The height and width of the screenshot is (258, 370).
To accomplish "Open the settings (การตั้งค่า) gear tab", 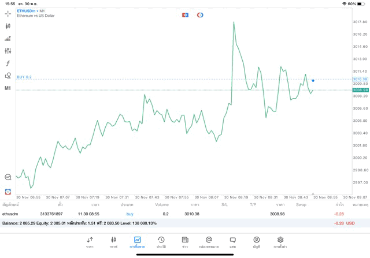I will click(x=280, y=242).
